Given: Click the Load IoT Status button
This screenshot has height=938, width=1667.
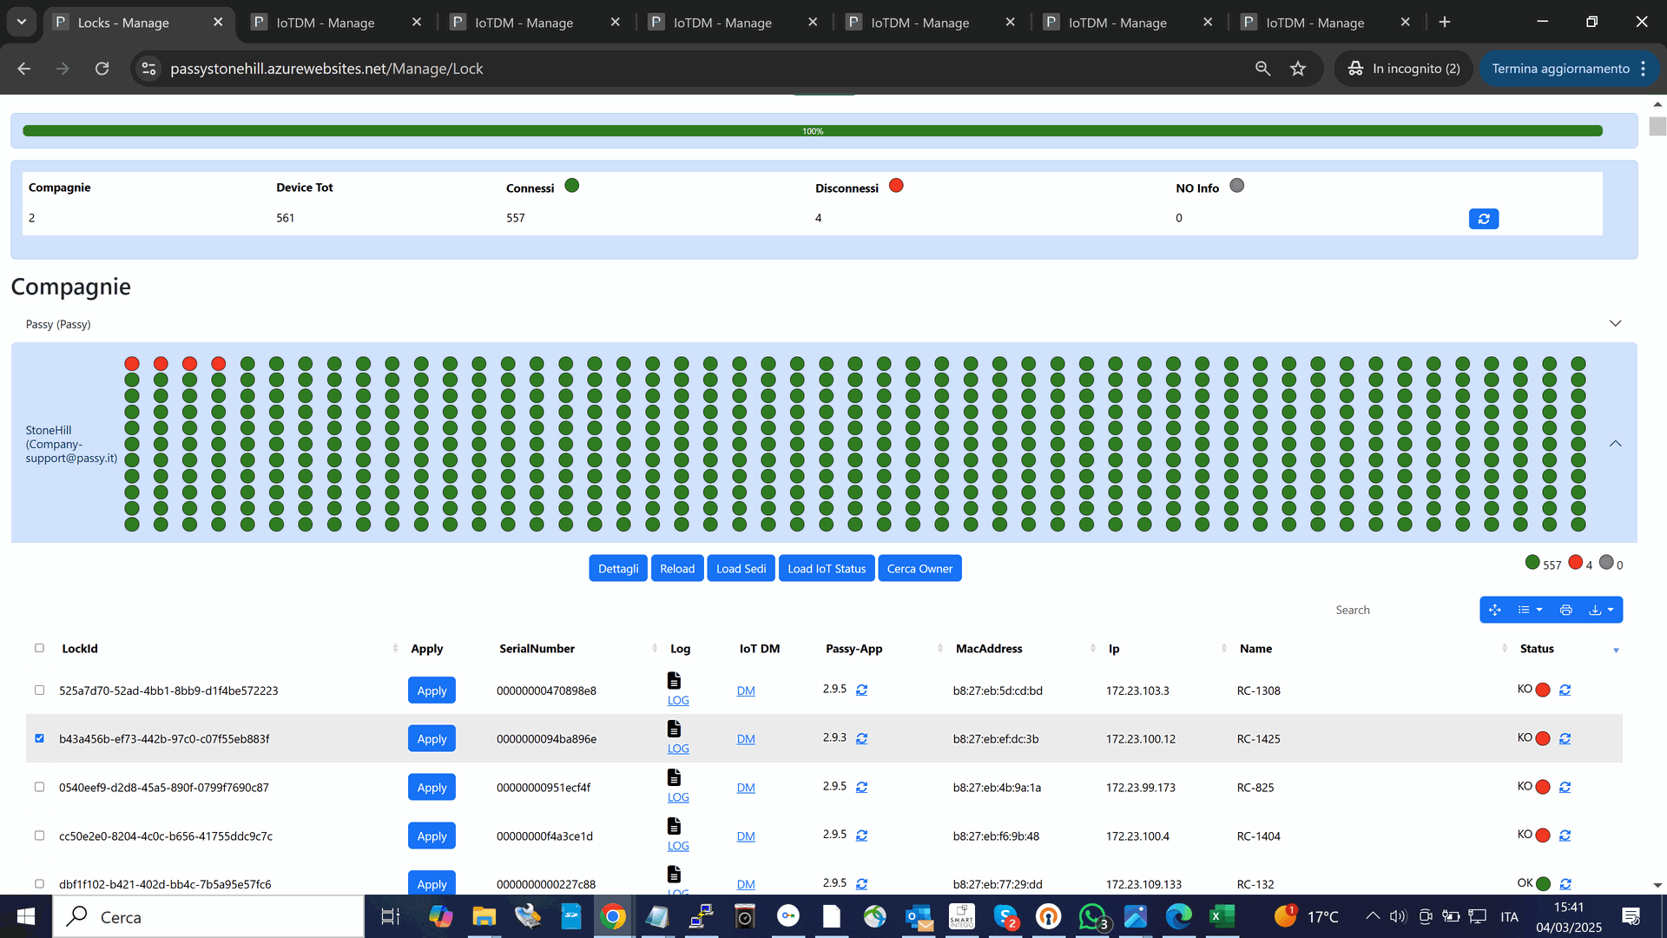Looking at the screenshot, I should [826, 569].
